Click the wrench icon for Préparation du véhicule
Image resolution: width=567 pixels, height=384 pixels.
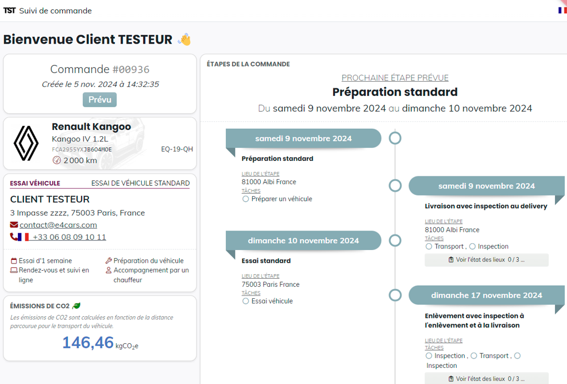[109, 261]
